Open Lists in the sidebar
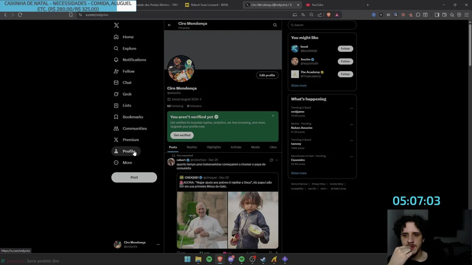472x265 pixels. click(x=122, y=105)
